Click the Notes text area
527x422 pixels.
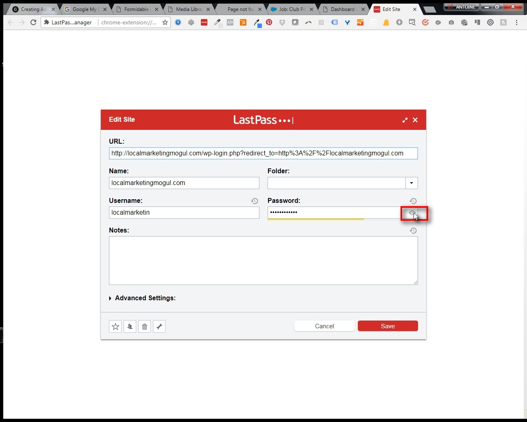(x=263, y=261)
